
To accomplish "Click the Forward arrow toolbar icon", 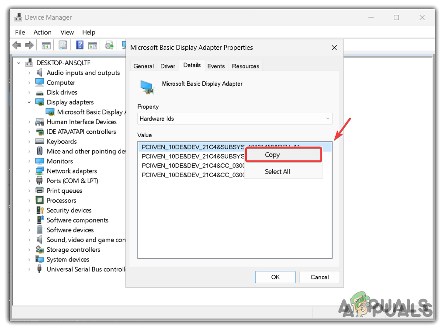I will [29, 45].
